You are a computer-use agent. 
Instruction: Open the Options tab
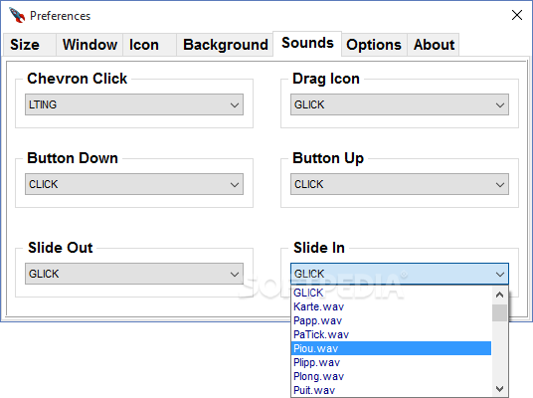pyautogui.click(x=374, y=45)
